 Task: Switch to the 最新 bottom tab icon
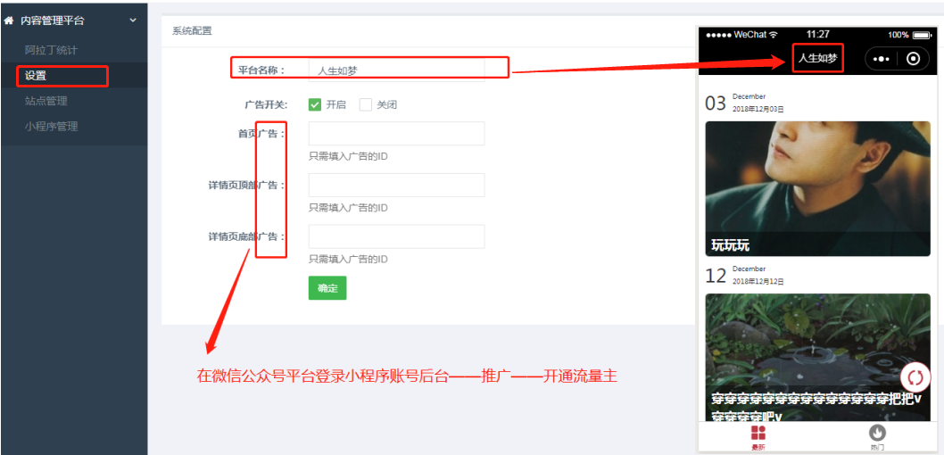tap(758, 434)
